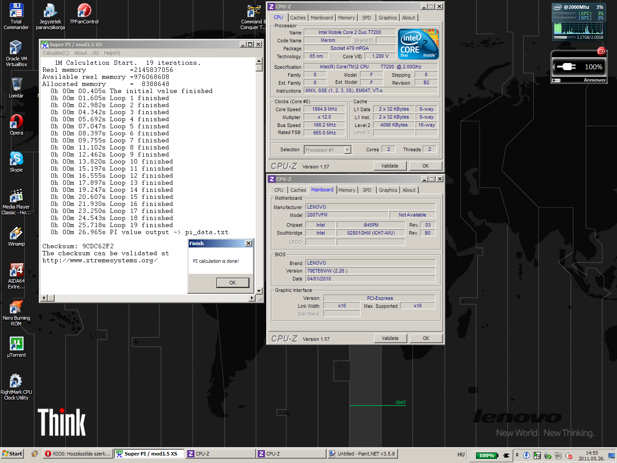Click the red battery icon on Lenovo gadget
The height and width of the screenshot is (463, 617).
[x=601, y=52]
